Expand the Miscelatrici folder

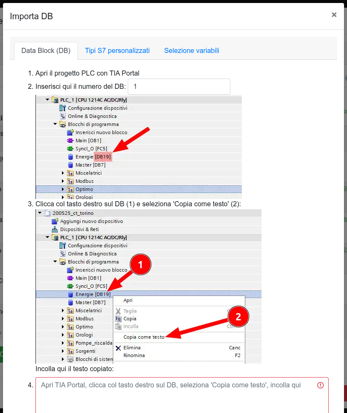(64, 173)
